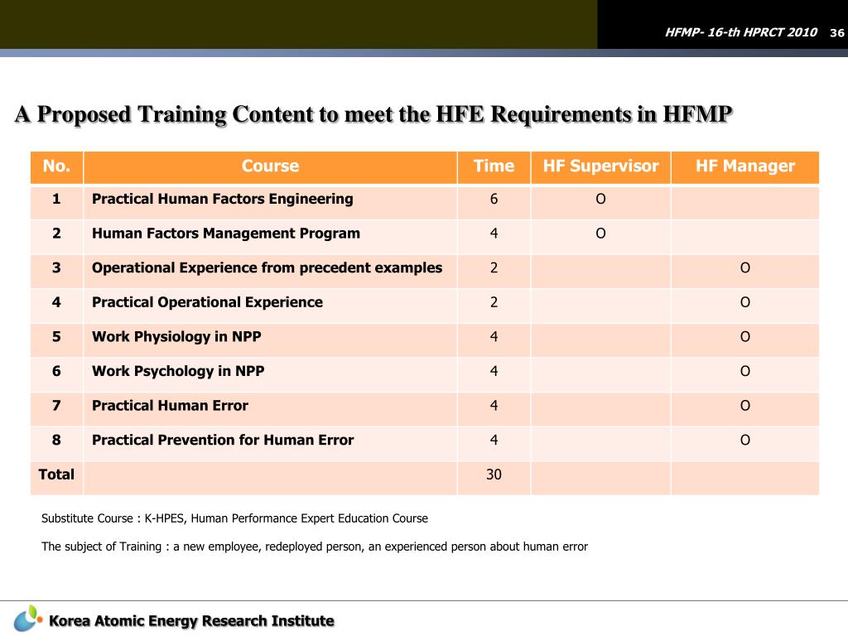This screenshot has height=636, width=848.
Task: Click the 'Korea Atomic Energy Research Institute' footer text
Action: point(191,621)
